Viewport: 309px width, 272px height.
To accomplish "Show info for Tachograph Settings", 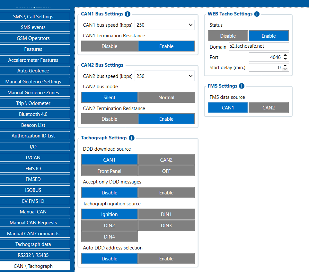I will point(132,138).
